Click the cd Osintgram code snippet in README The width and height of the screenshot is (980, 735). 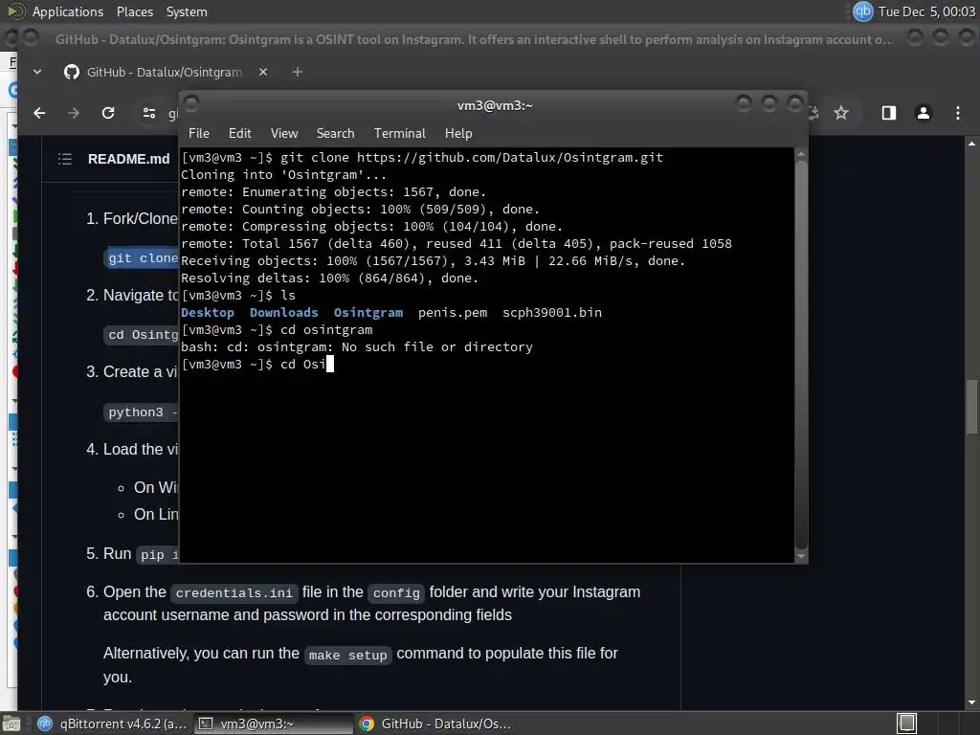(142, 335)
